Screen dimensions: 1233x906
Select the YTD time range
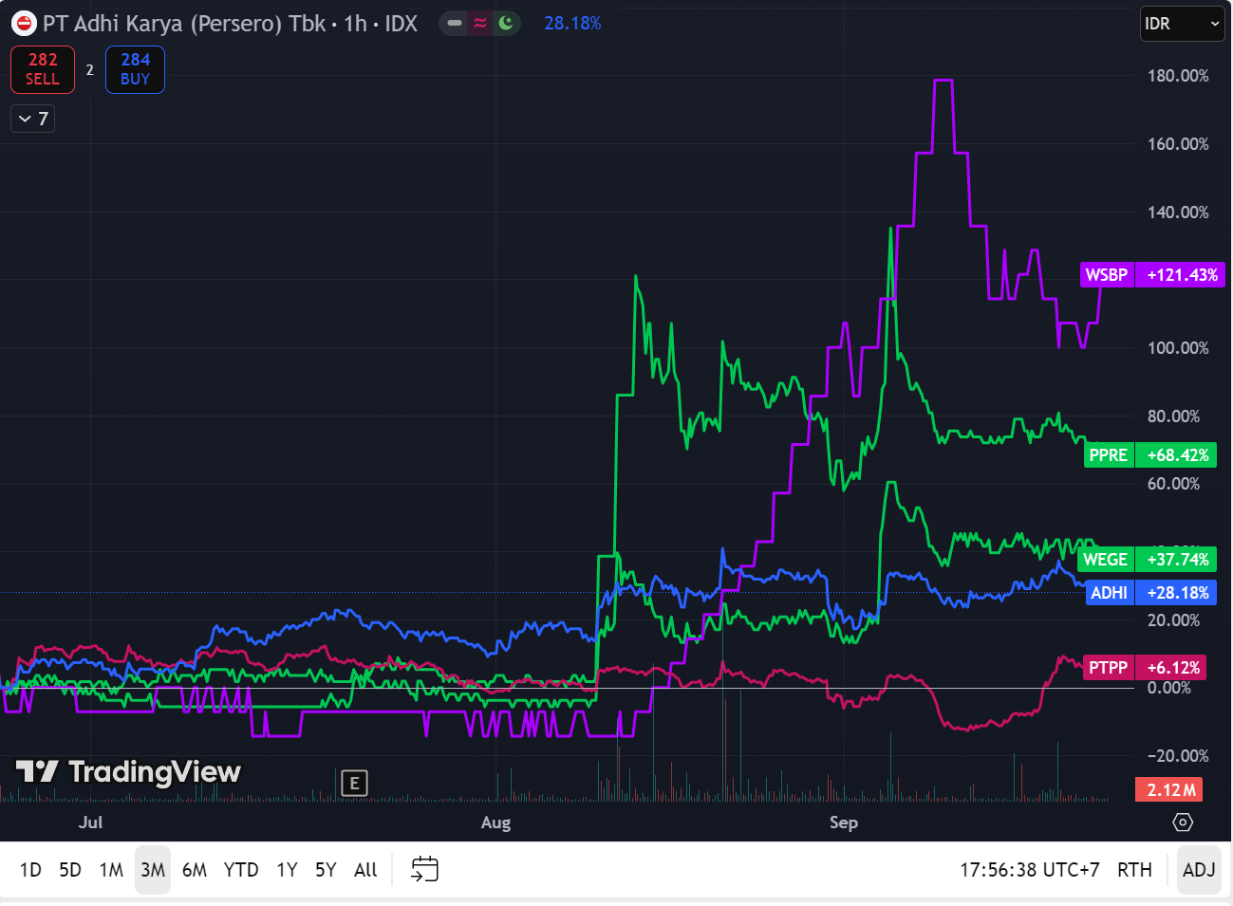pyautogui.click(x=241, y=870)
